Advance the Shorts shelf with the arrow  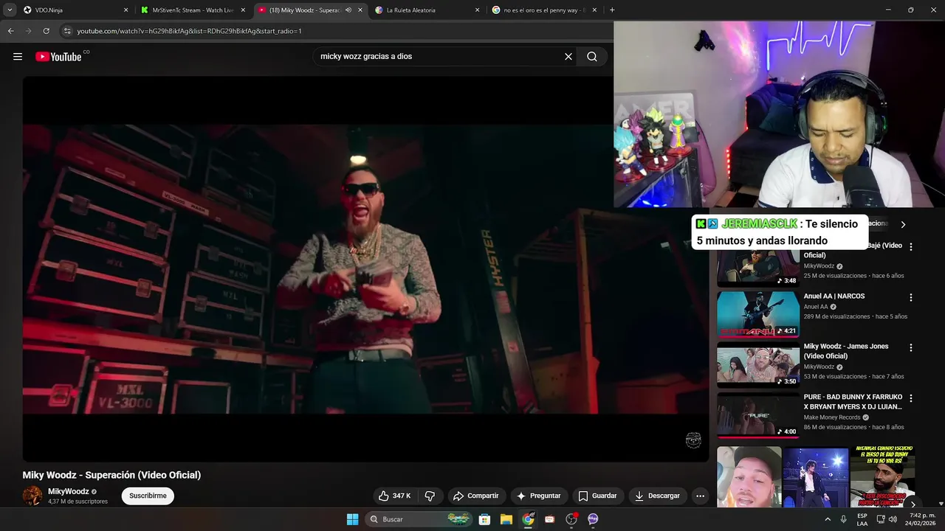(x=913, y=504)
